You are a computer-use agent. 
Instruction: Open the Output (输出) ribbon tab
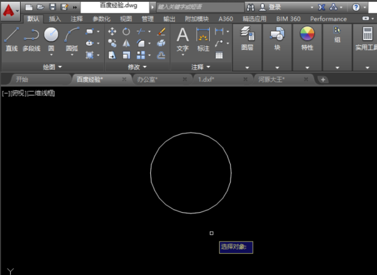(169, 19)
